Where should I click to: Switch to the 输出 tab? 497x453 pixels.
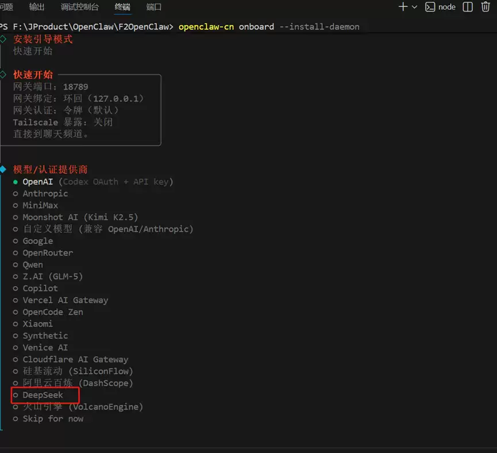point(37,7)
